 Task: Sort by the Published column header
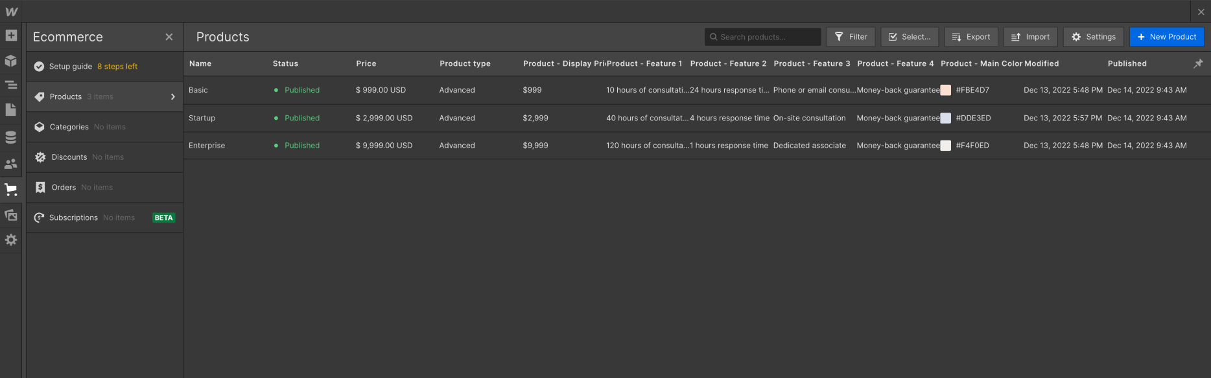[x=1127, y=63]
